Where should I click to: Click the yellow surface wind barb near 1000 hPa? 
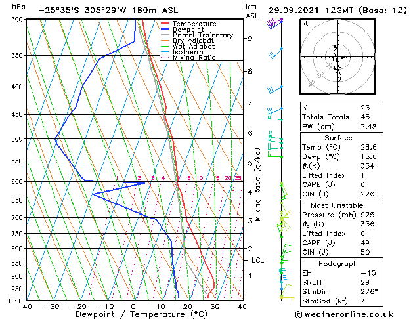288,298
